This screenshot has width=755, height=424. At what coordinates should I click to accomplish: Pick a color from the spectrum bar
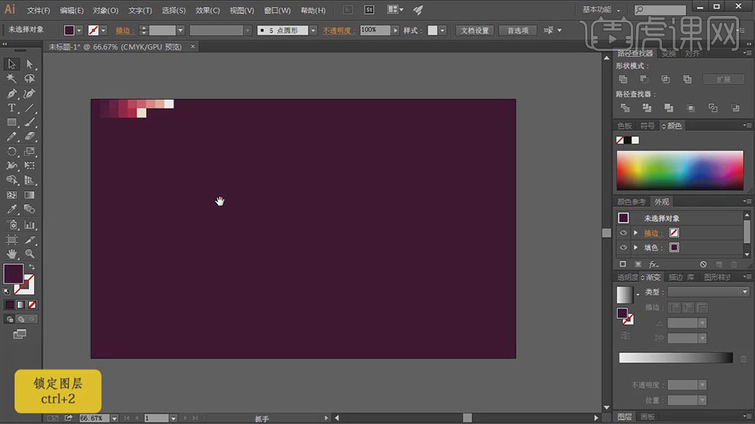coord(679,170)
